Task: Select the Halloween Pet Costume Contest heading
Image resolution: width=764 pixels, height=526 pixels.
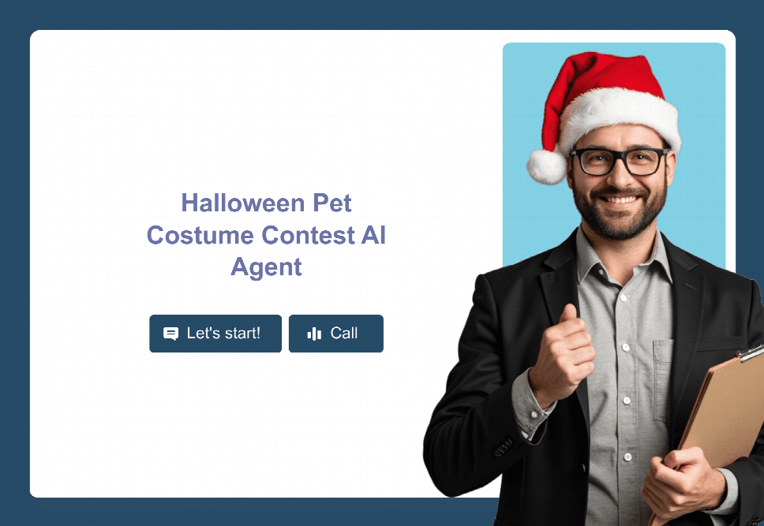Action: (266, 235)
